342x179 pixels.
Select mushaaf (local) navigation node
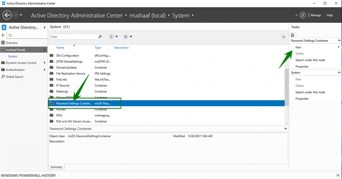[24, 50]
